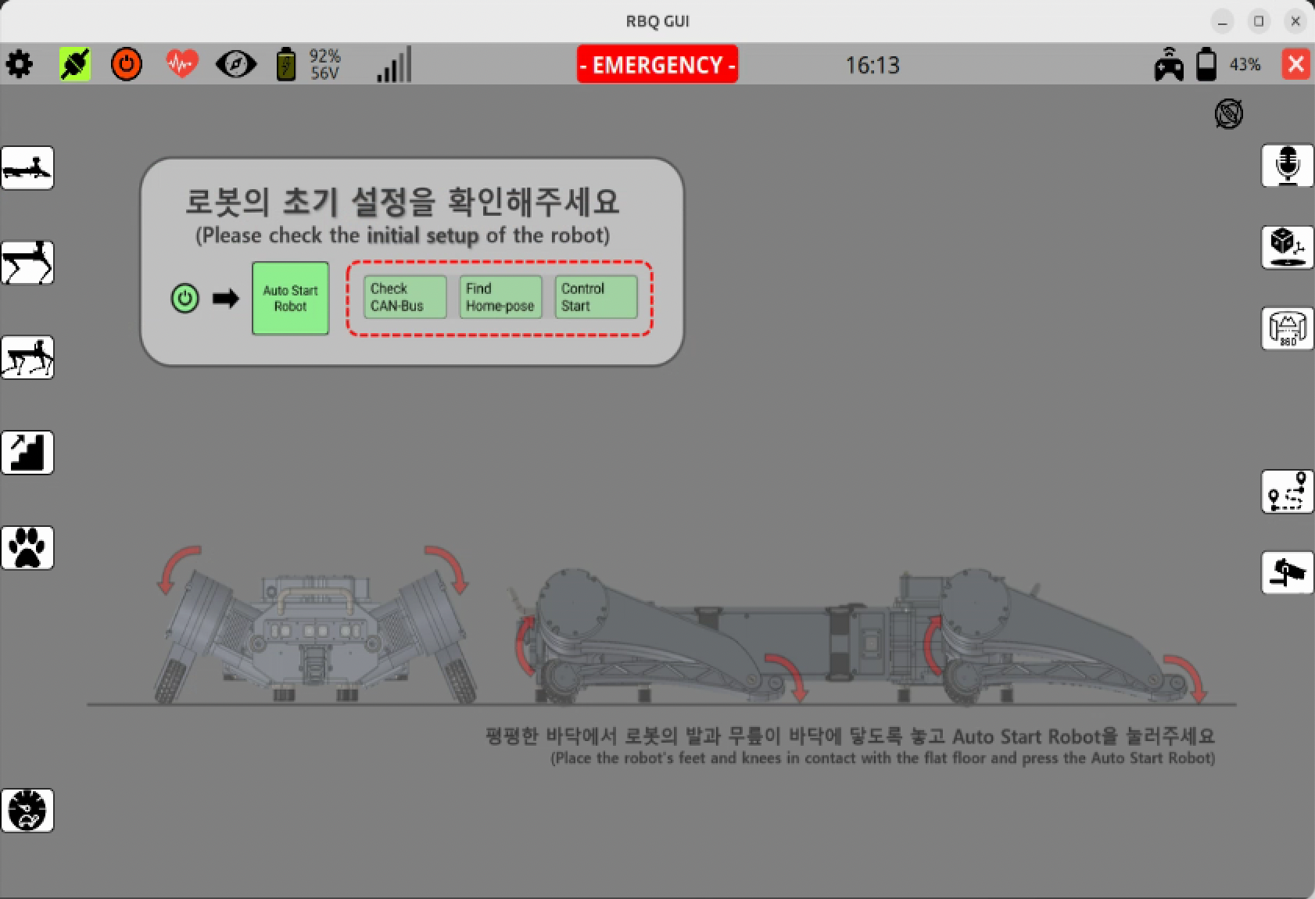
Task: Click the 'Please check the initial setup' text
Action: (x=403, y=235)
